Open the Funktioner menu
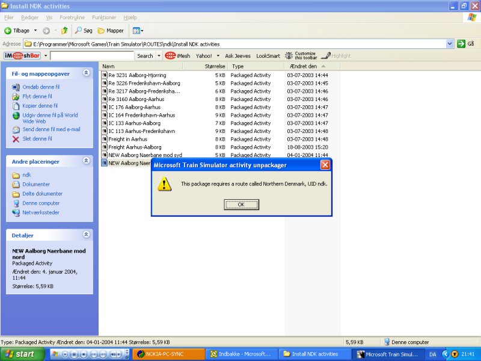The height and width of the screenshot is (361, 481). (104, 17)
